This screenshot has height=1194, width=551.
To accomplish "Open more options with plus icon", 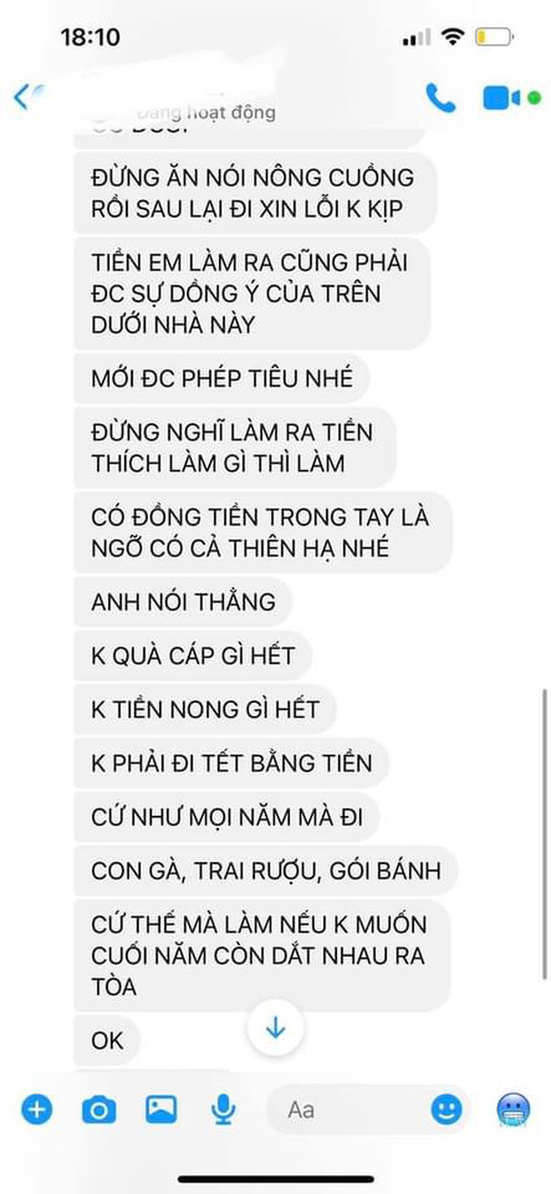I will coord(35,1110).
